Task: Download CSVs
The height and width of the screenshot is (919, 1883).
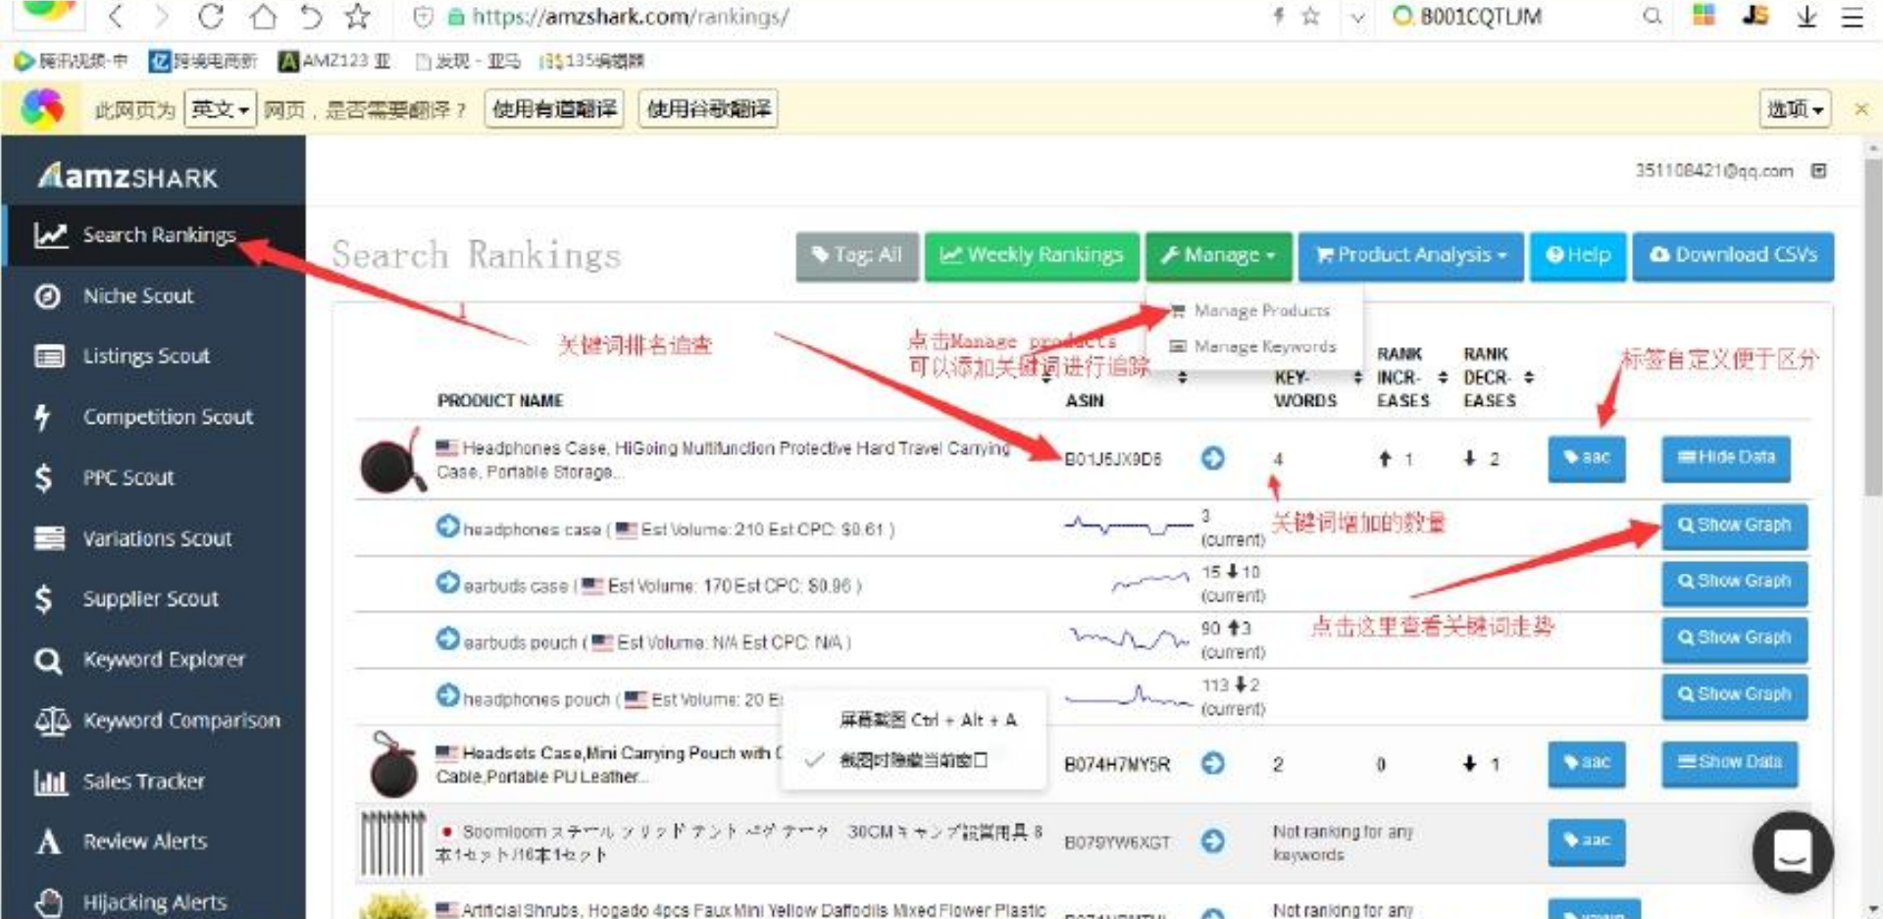Action: click(x=1733, y=256)
